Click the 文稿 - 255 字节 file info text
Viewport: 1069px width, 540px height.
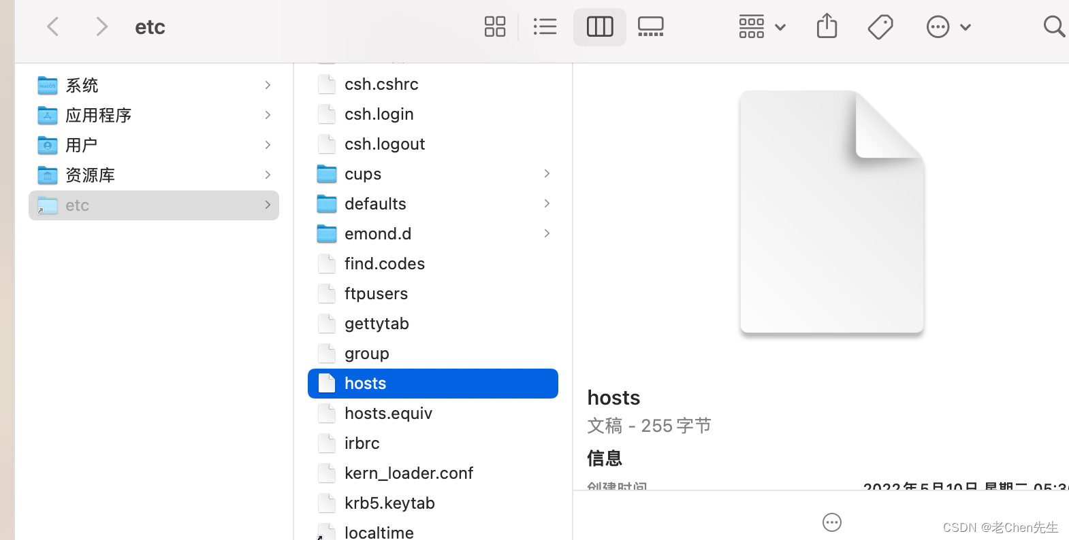[x=649, y=426]
